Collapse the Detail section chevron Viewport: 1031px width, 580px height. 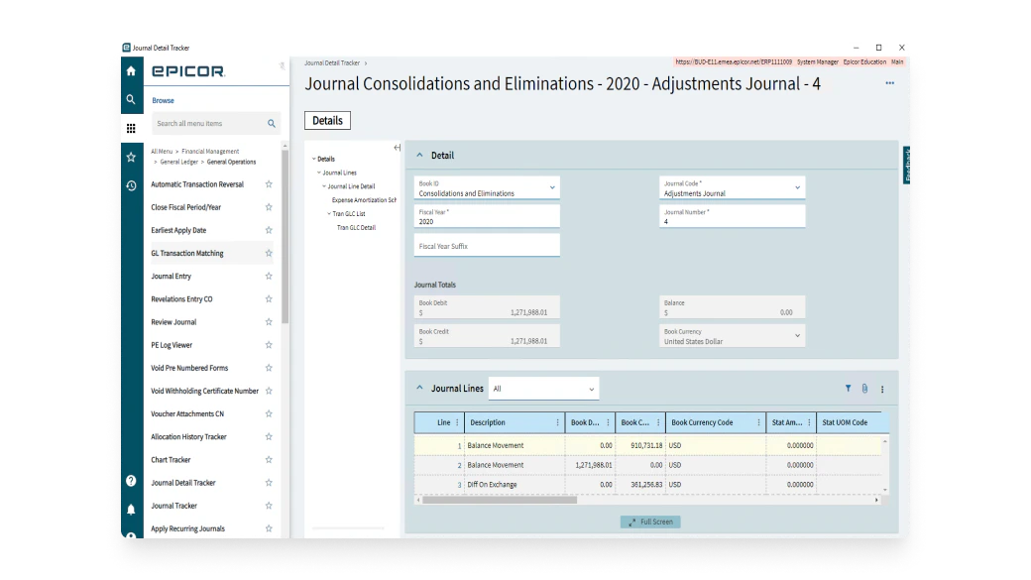point(419,156)
